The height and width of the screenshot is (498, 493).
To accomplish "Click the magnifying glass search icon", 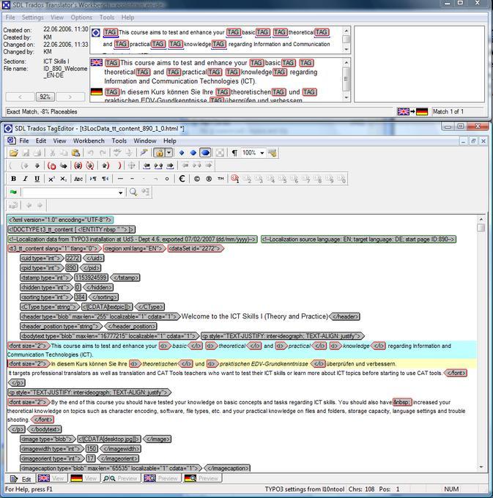I will [x=133, y=192].
